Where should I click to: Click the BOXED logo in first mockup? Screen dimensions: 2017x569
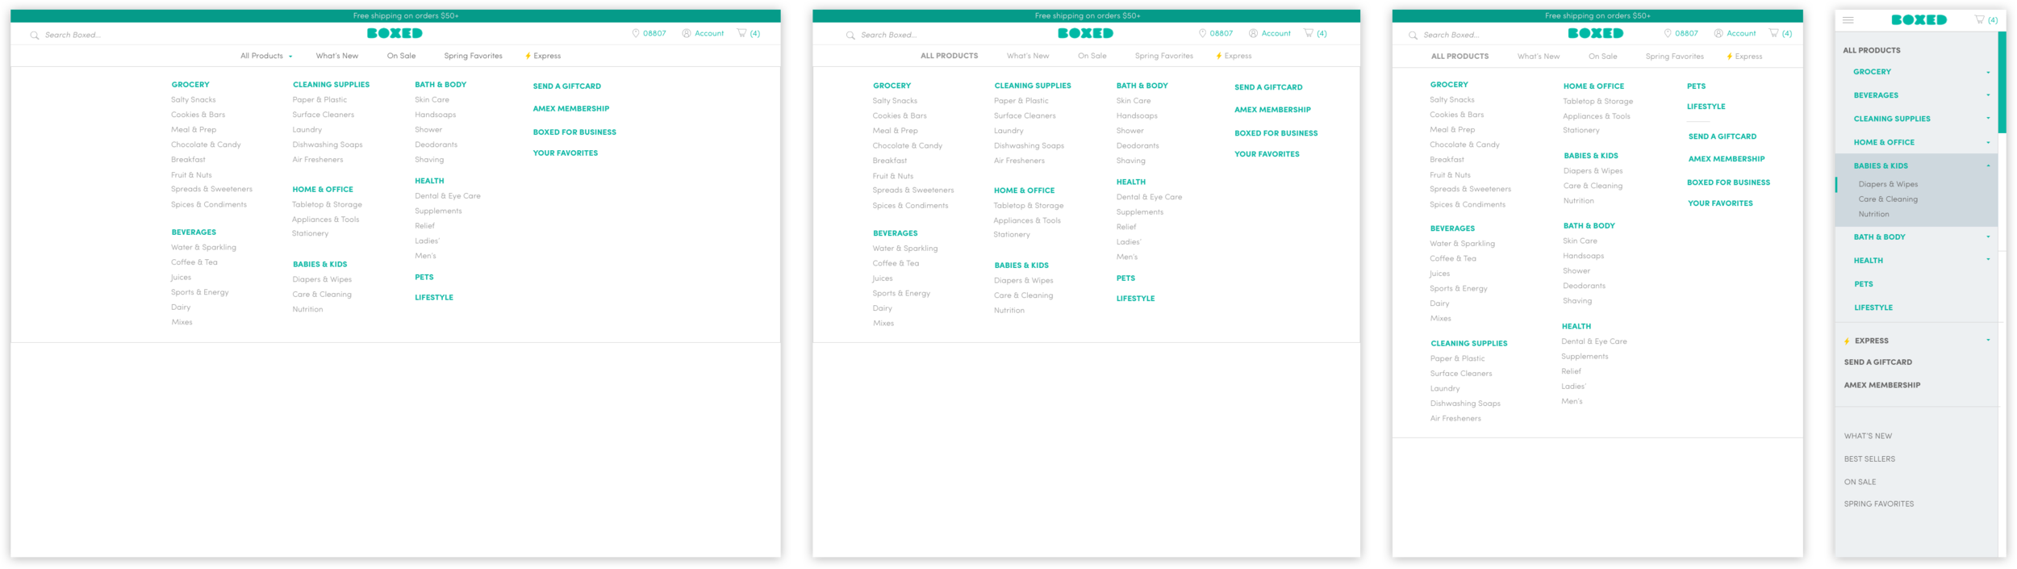[395, 34]
